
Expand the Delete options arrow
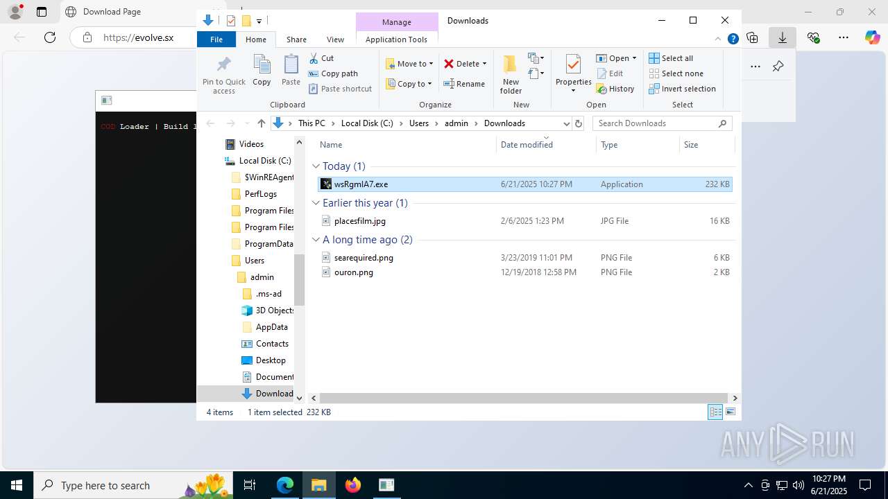(484, 64)
